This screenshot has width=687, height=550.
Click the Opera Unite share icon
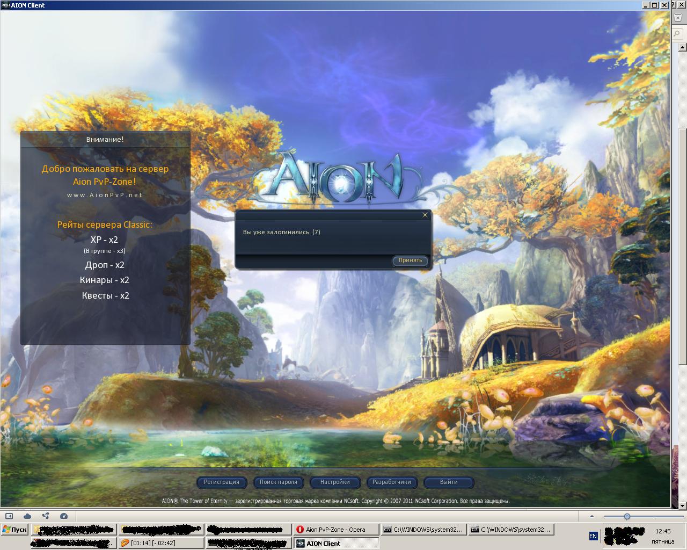coord(46,516)
